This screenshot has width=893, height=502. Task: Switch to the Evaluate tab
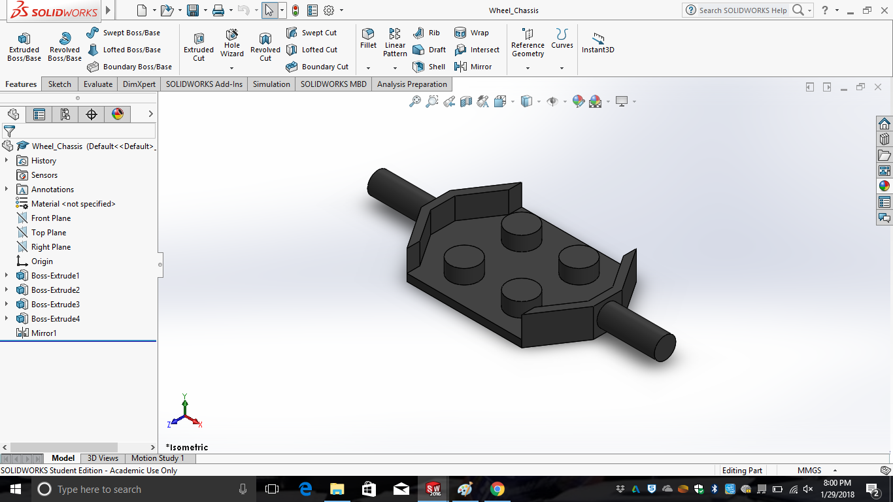pos(98,84)
